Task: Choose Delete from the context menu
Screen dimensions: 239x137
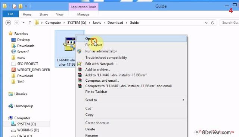Action: click(131, 129)
